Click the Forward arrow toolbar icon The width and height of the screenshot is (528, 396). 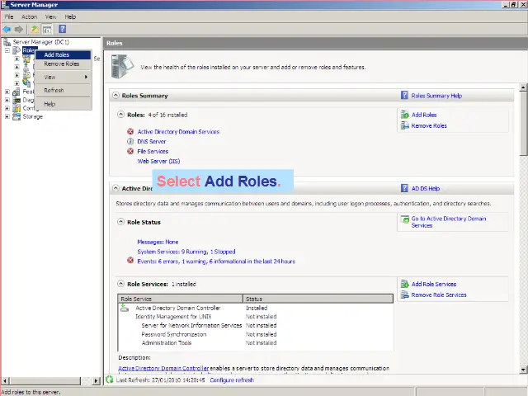click(19, 30)
